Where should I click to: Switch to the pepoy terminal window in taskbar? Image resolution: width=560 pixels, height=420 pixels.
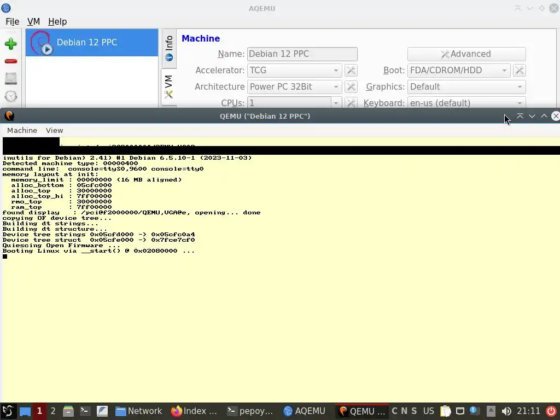tap(250, 411)
